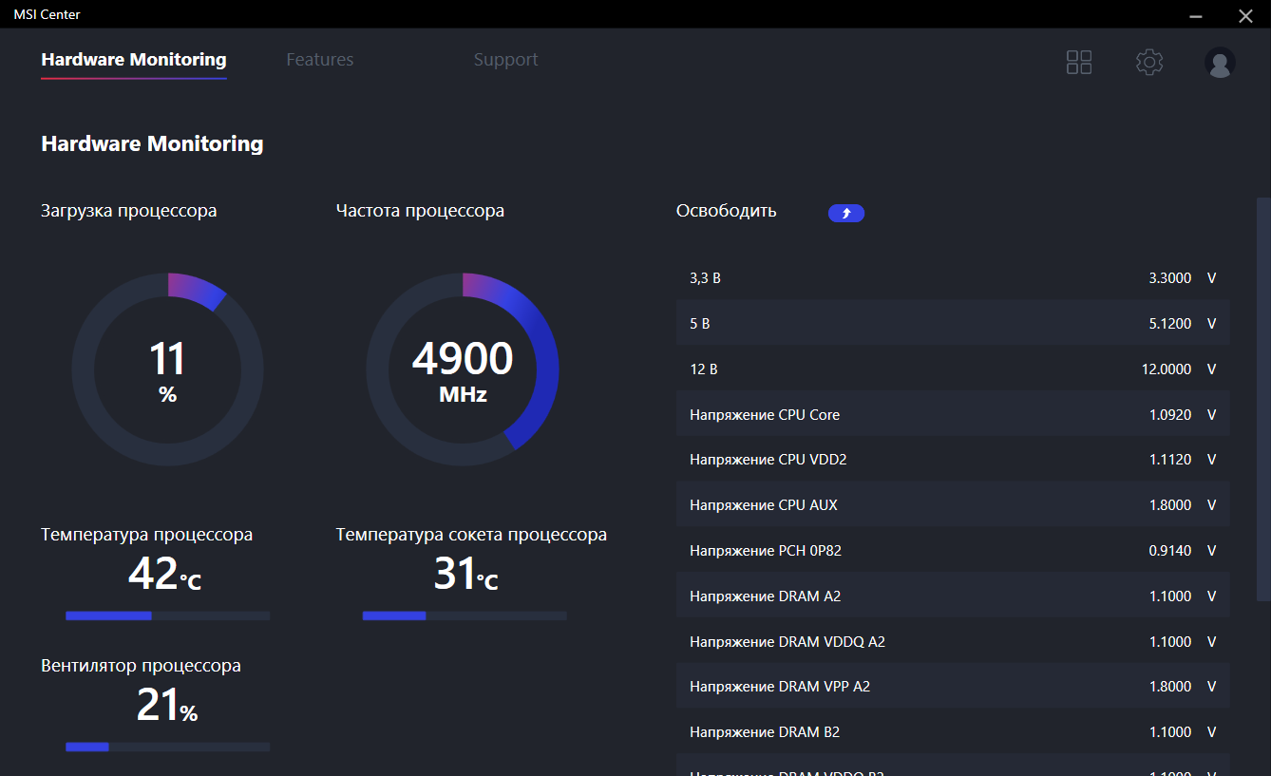Click the Частота процессора label
The width and height of the screenshot is (1271, 776).
[x=420, y=211]
